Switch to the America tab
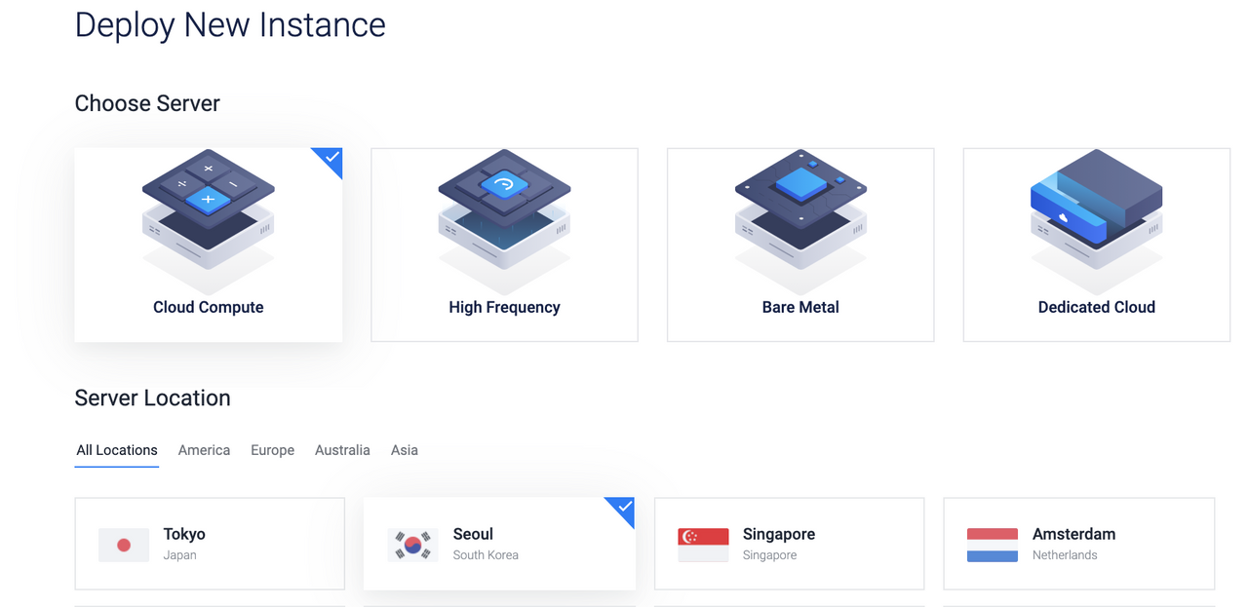1248x607 pixels. pyautogui.click(x=204, y=450)
